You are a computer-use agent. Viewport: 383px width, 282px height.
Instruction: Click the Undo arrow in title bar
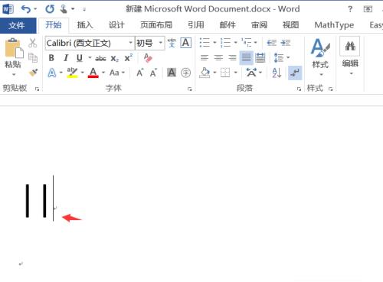pos(26,9)
